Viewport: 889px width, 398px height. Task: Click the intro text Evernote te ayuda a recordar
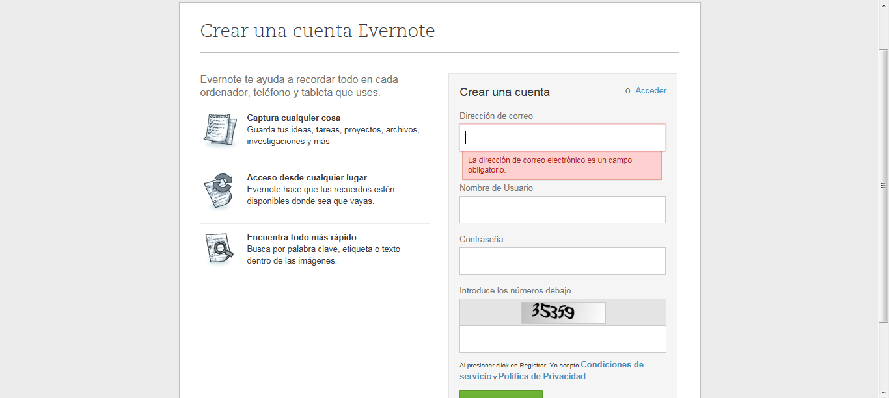coord(299,86)
